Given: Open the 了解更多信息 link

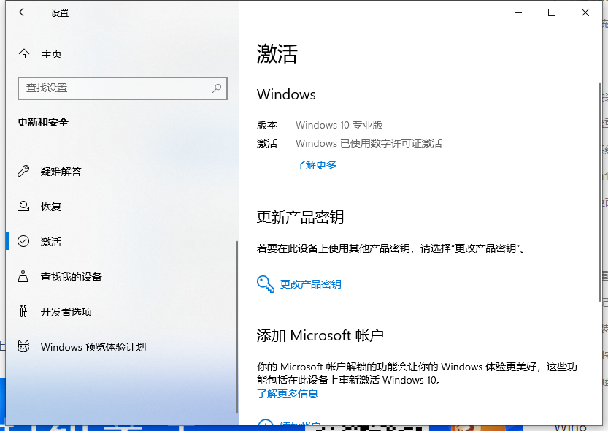Looking at the screenshot, I should click(x=288, y=394).
